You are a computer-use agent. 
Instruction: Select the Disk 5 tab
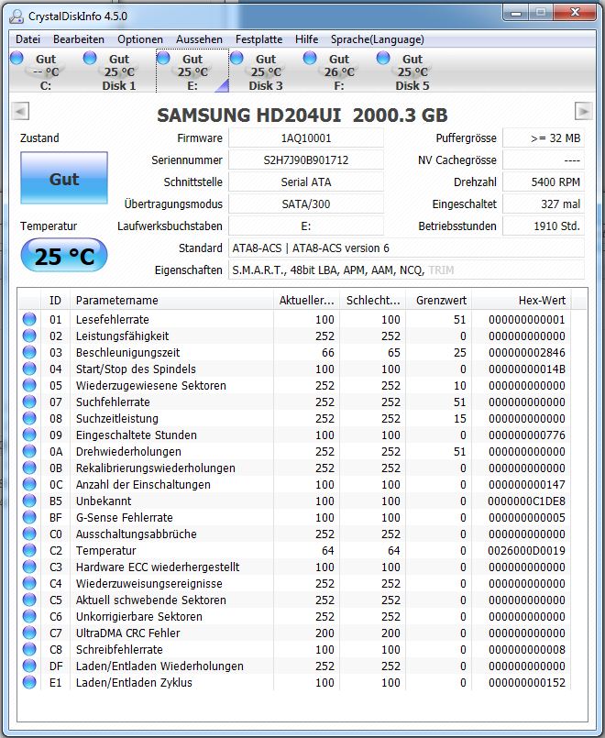[412, 72]
